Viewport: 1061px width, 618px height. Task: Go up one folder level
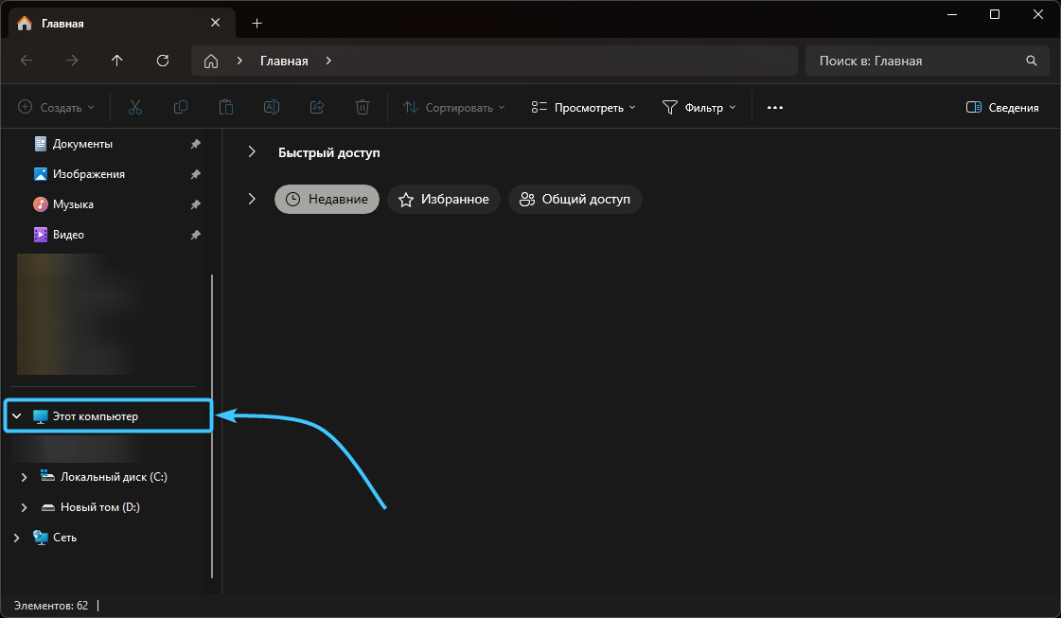[x=117, y=61]
